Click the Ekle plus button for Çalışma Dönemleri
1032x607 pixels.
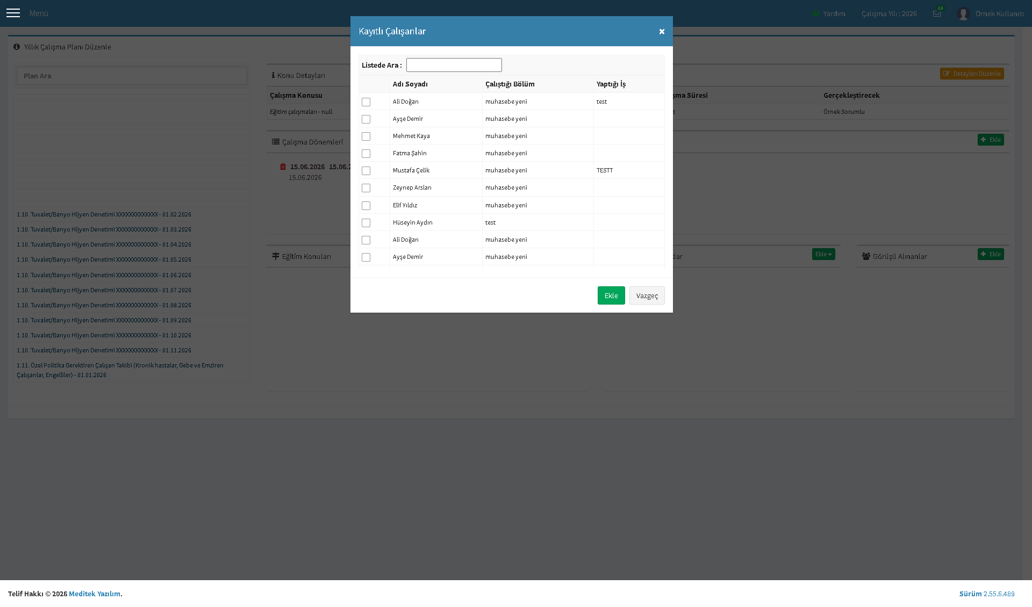[x=991, y=140]
